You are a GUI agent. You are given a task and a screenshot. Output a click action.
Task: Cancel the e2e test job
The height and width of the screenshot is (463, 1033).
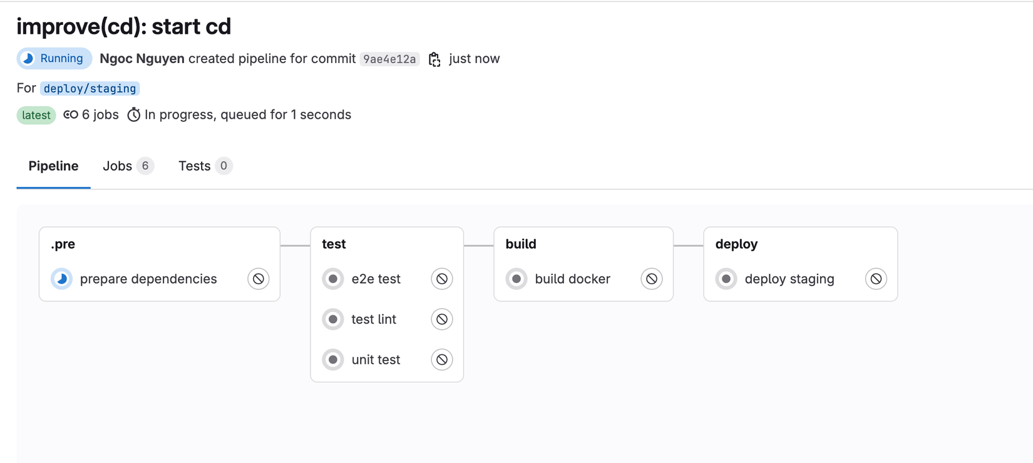(x=441, y=279)
